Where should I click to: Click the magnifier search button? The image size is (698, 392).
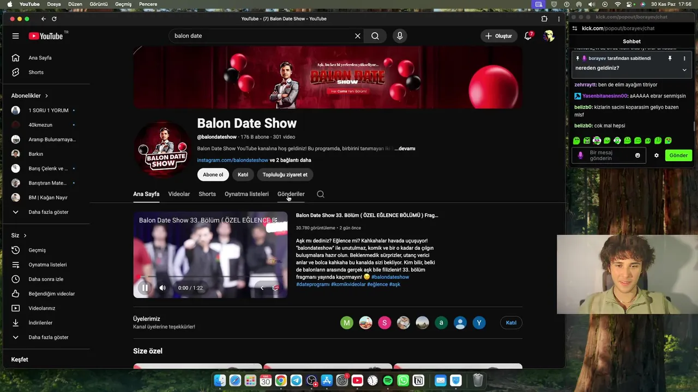click(x=375, y=36)
